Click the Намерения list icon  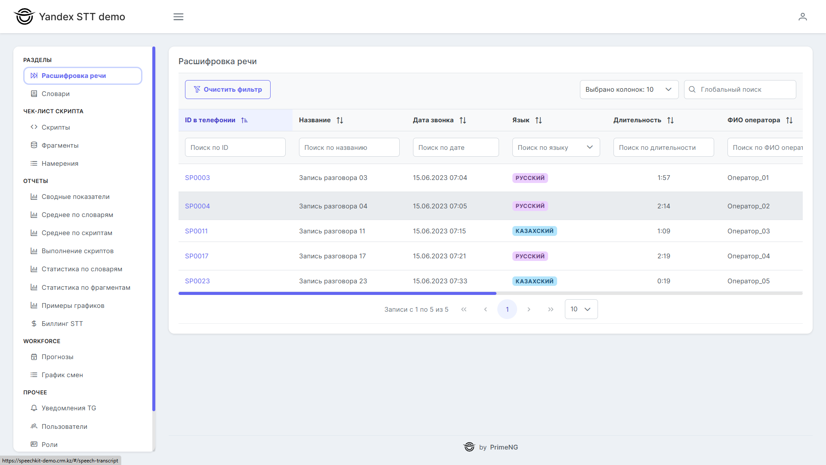point(34,164)
